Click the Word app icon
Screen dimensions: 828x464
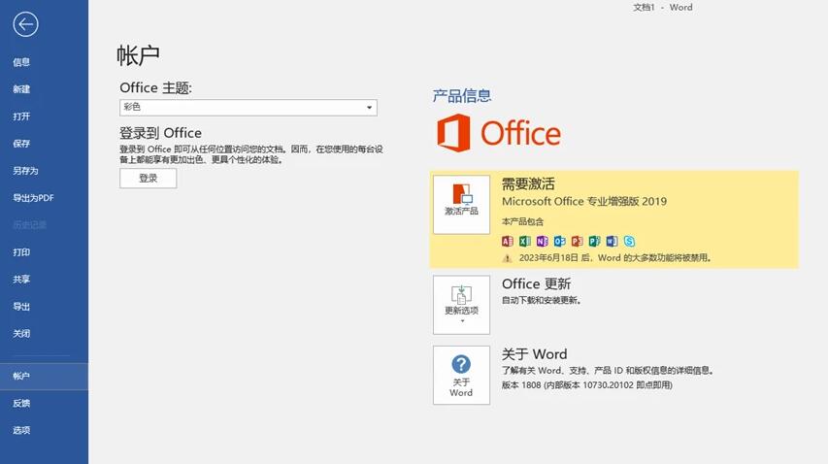point(613,242)
